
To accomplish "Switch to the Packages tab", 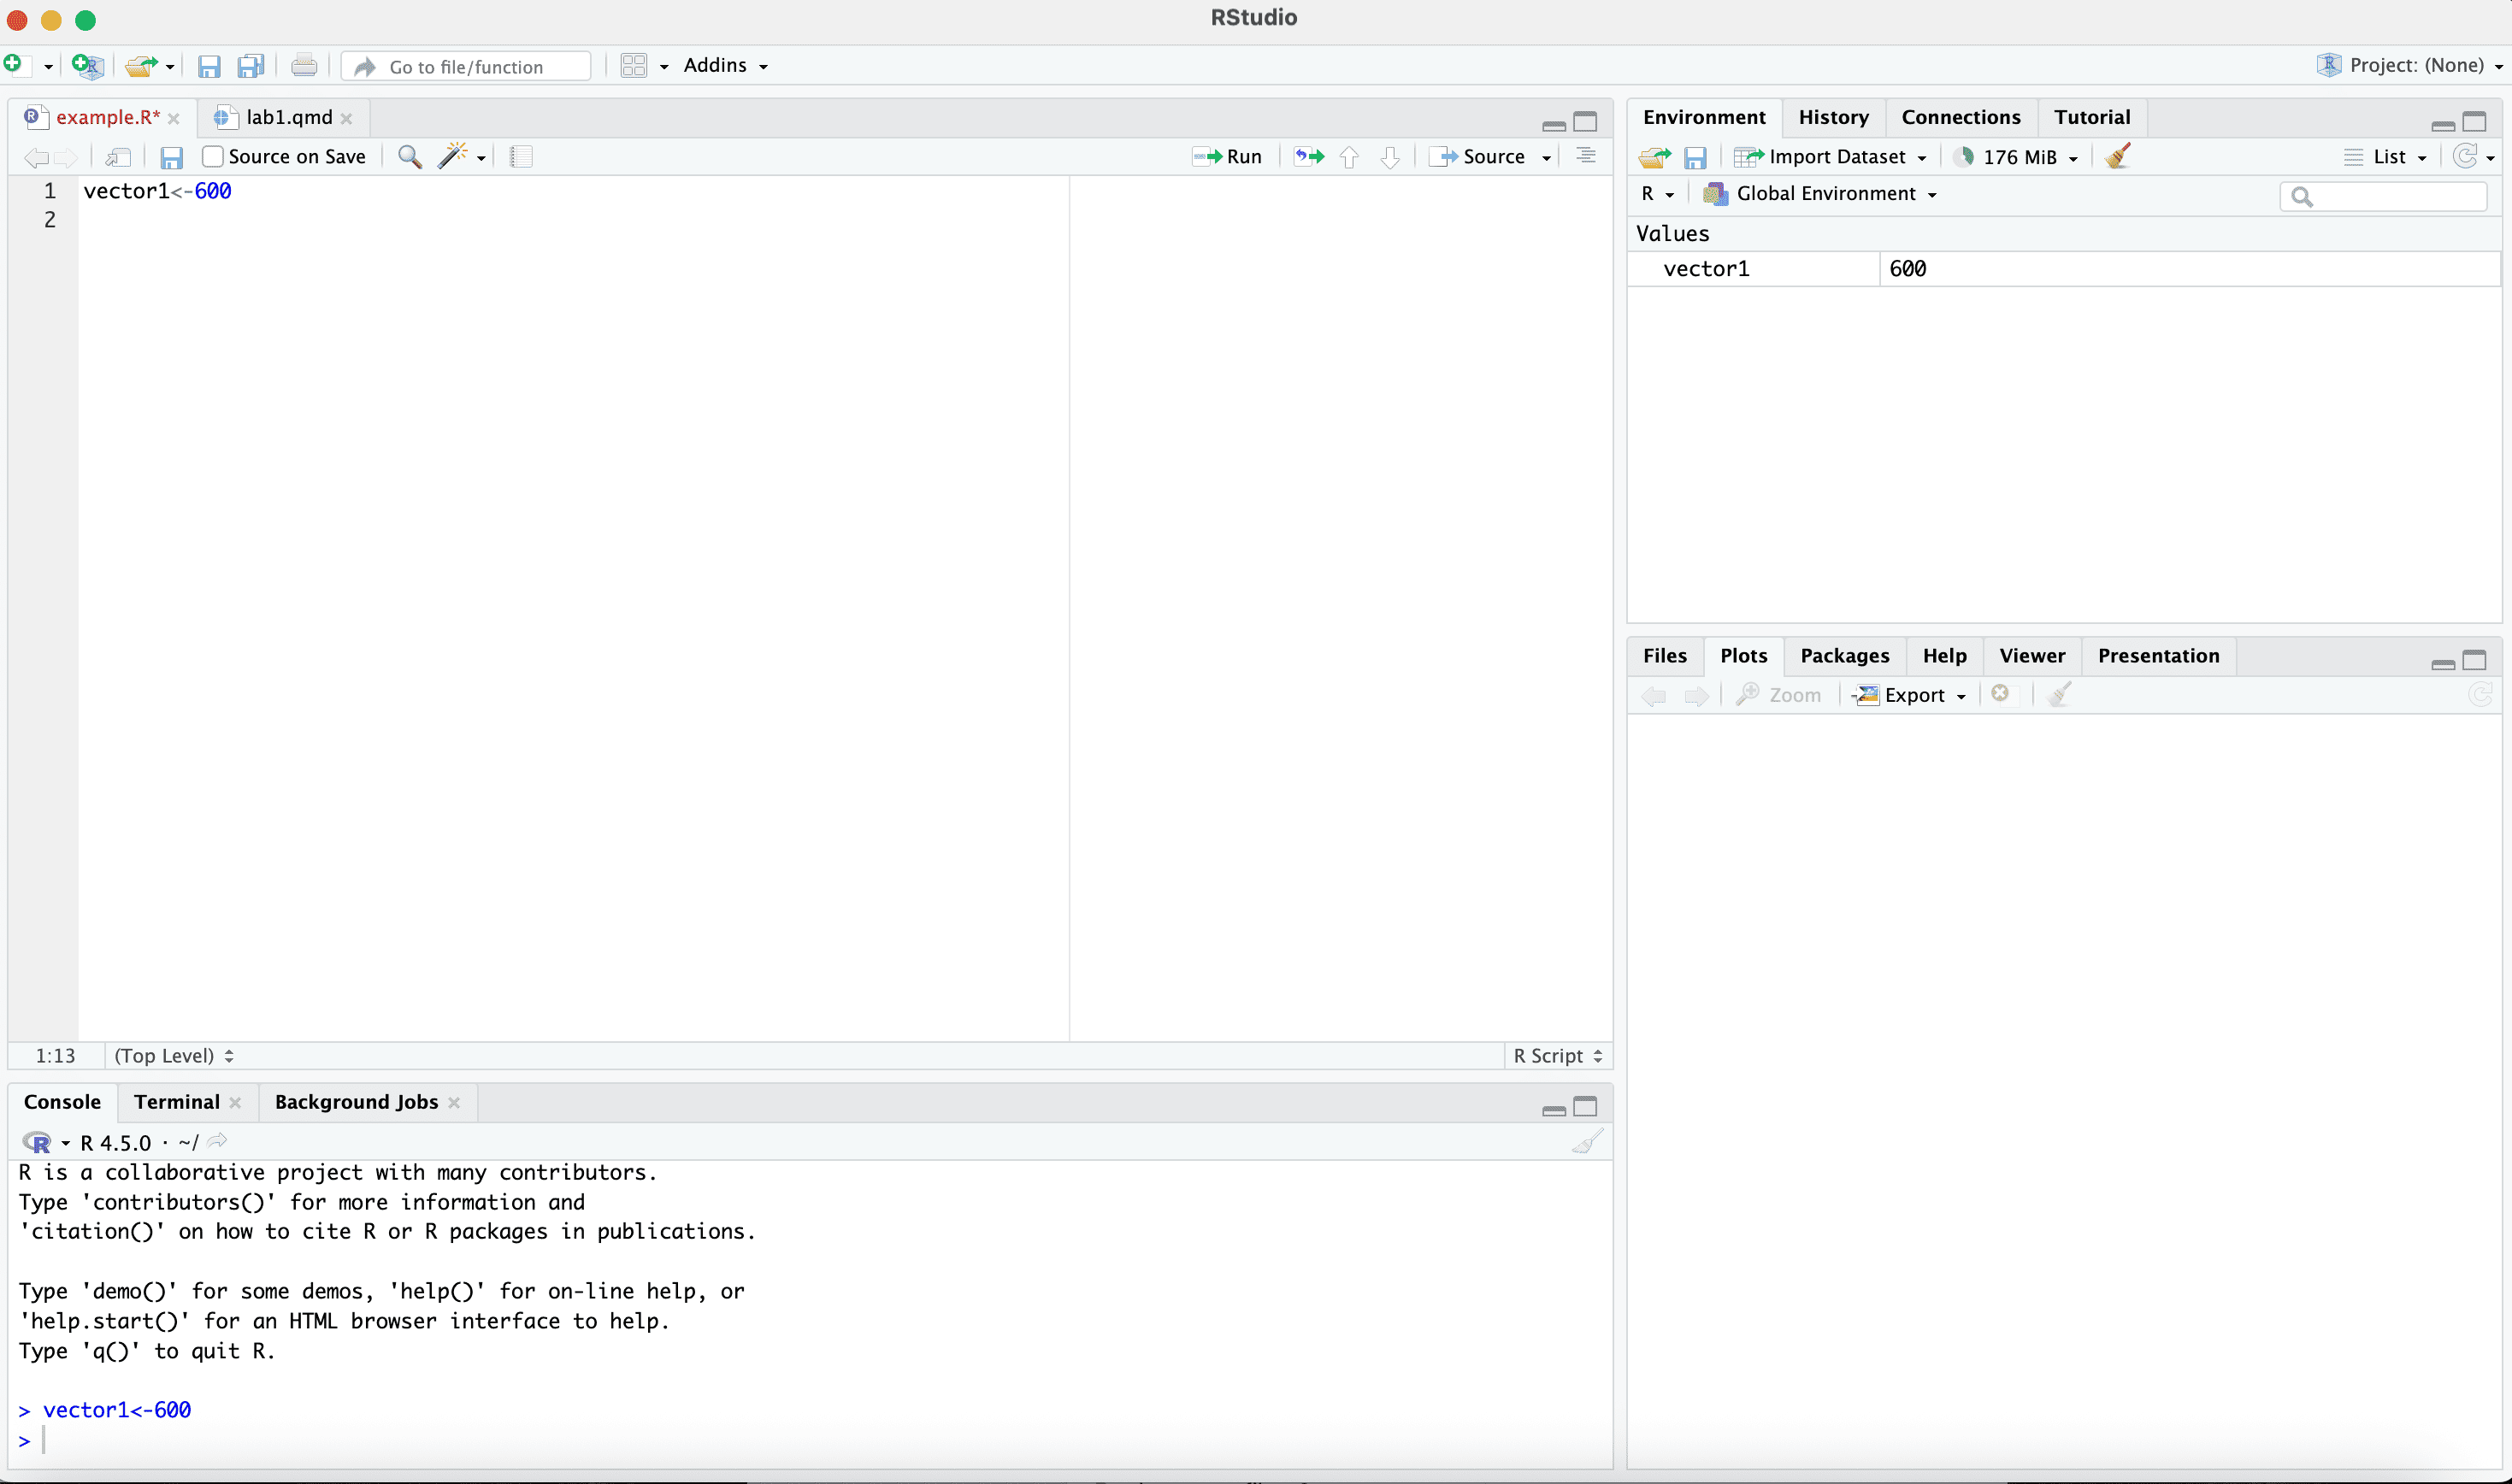I will pyautogui.click(x=1844, y=656).
